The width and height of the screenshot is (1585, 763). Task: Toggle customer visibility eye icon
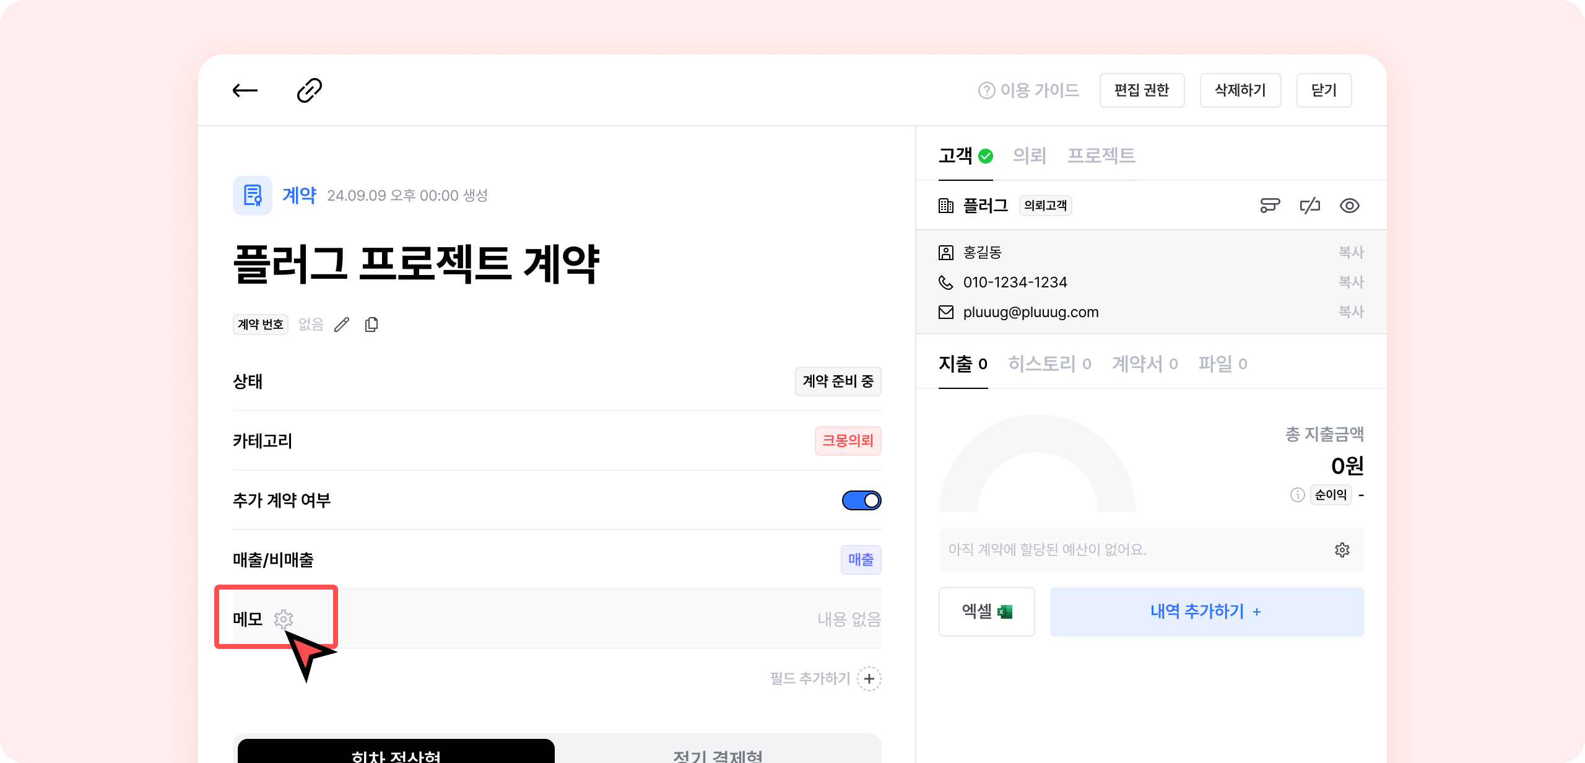(x=1349, y=206)
